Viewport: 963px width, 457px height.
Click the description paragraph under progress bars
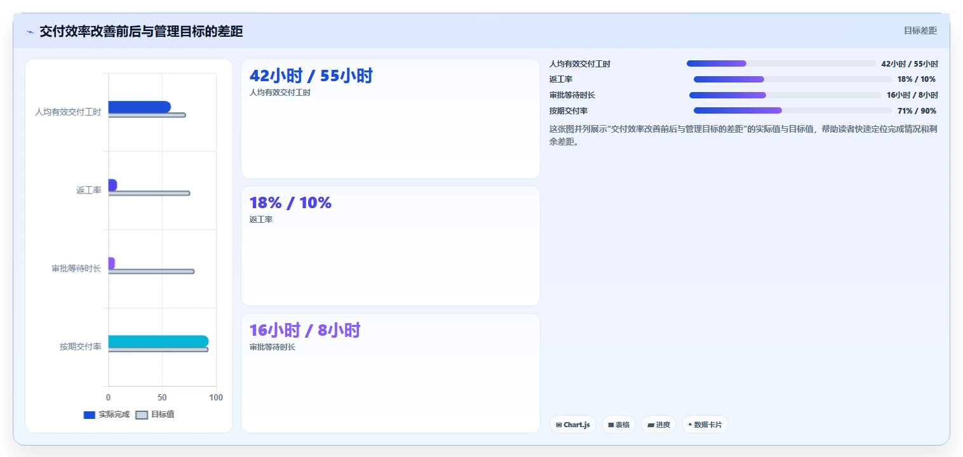[x=744, y=135]
